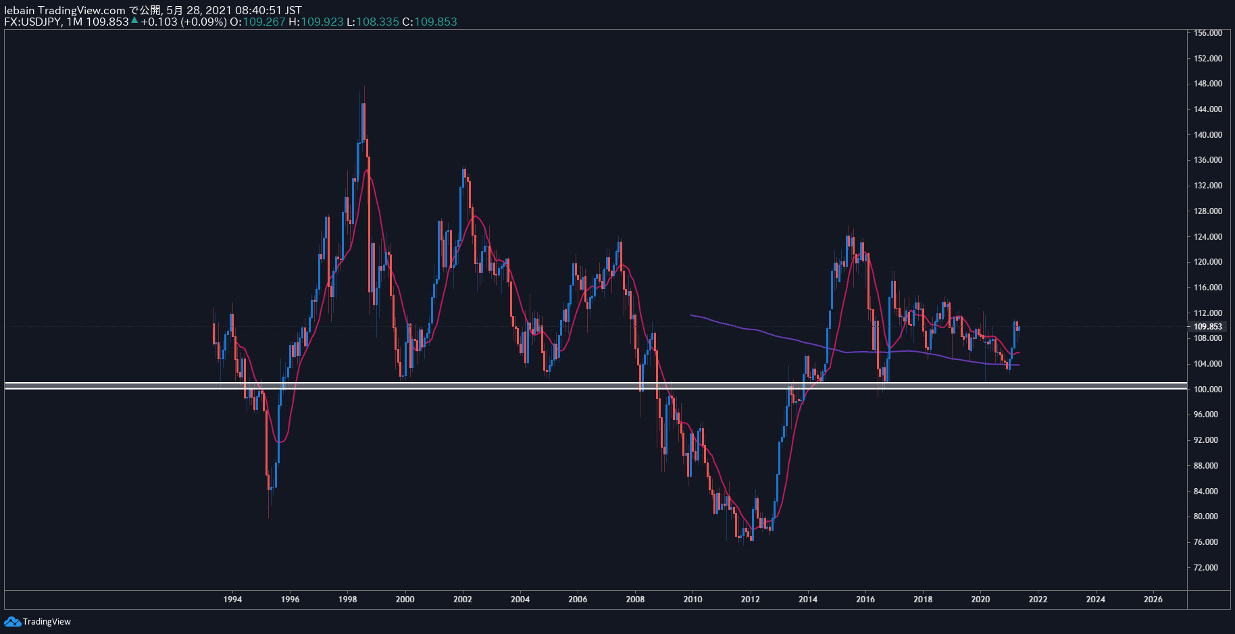Click the change value +0.103 (+0.09%)

tap(184, 22)
